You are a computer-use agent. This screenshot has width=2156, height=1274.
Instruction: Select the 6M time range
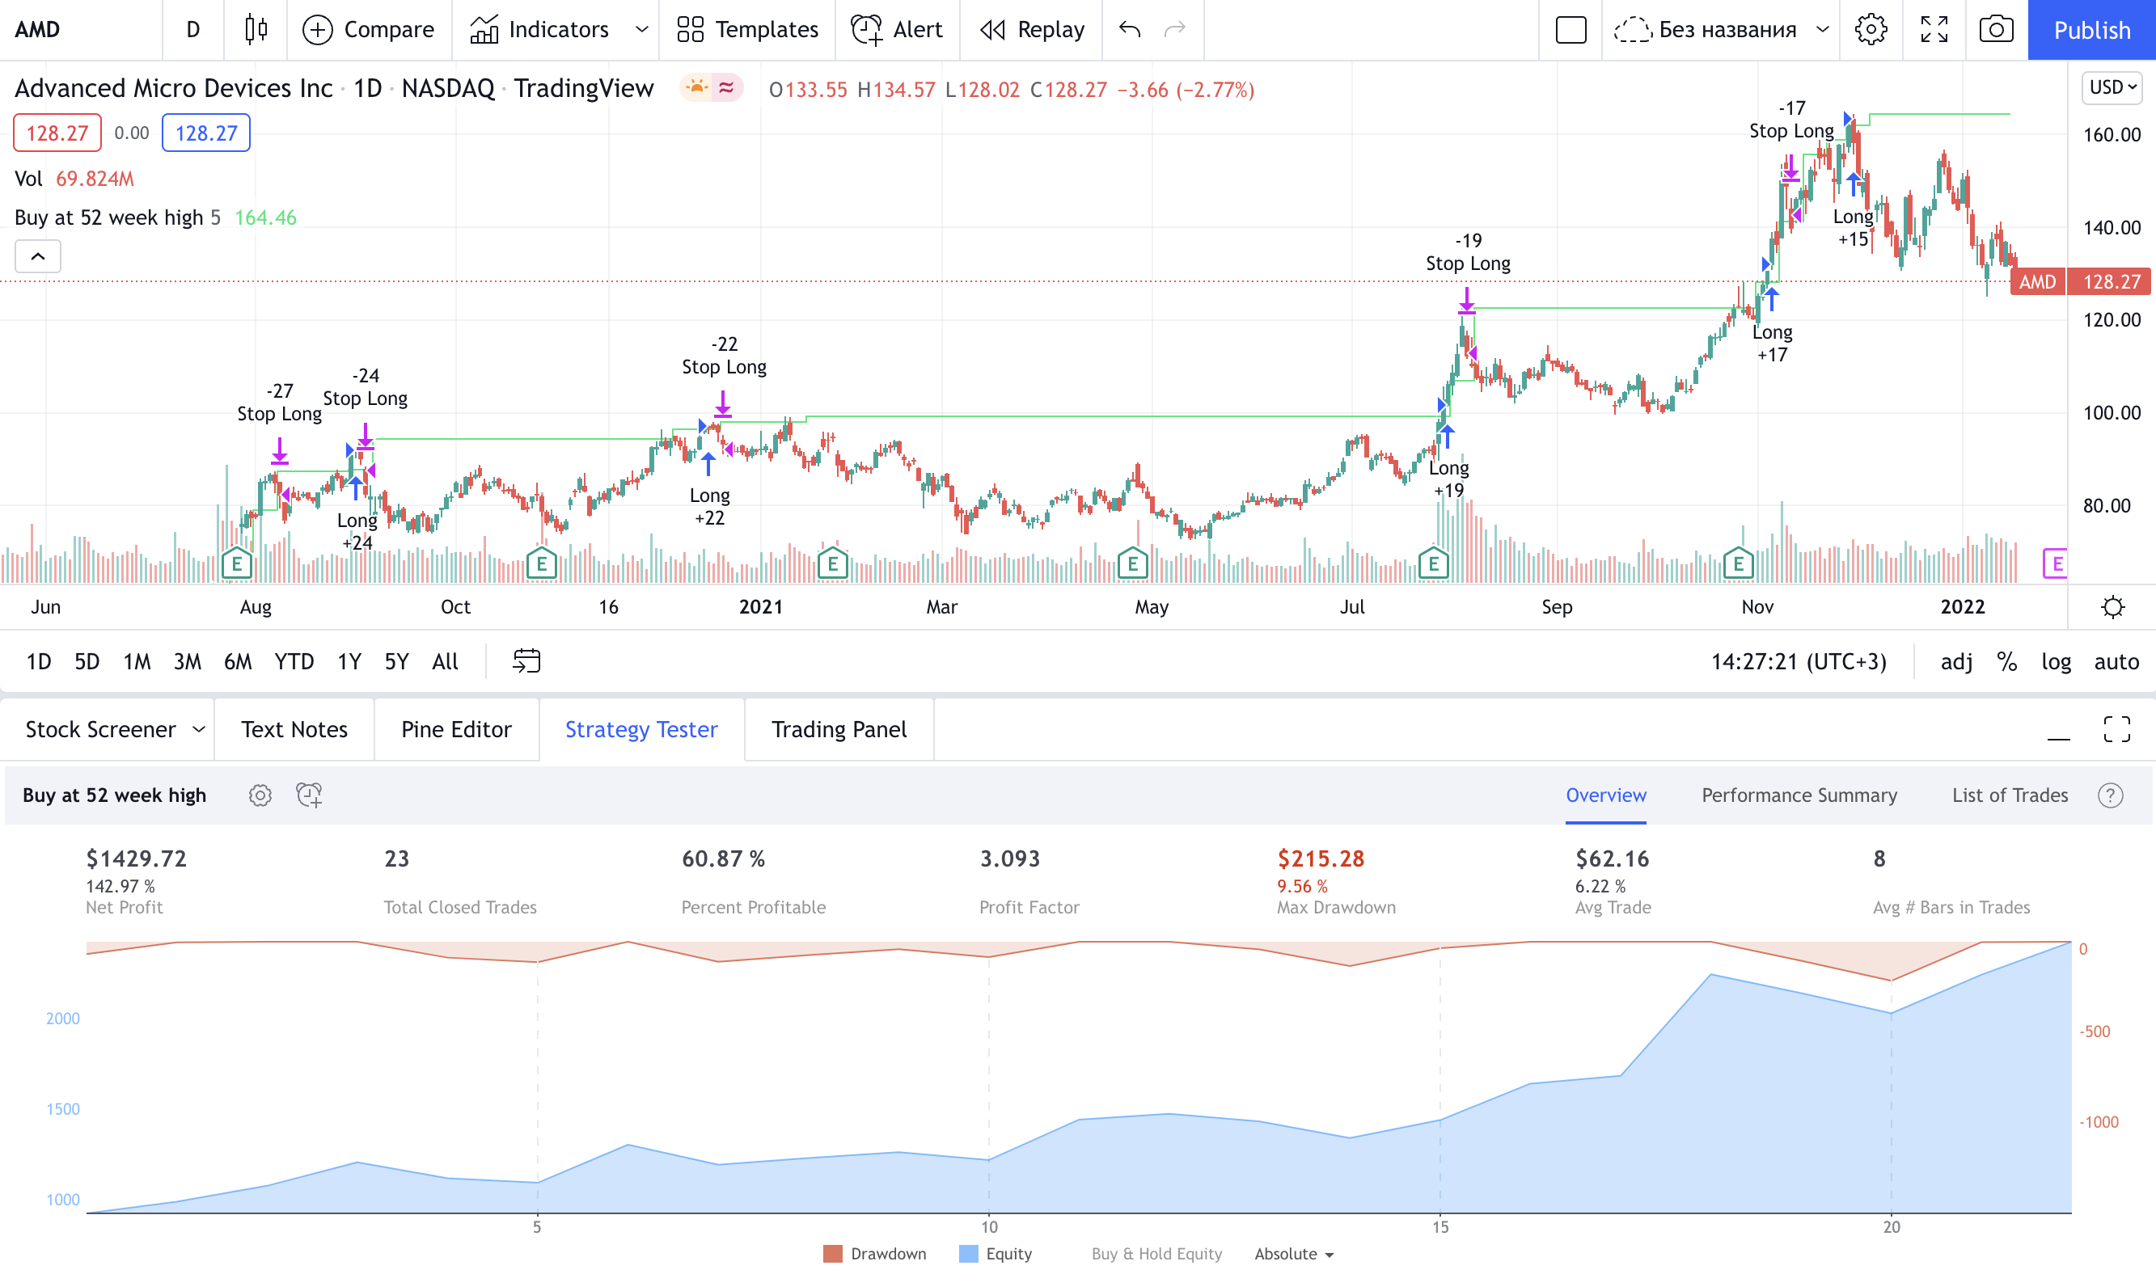click(x=237, y=662)
